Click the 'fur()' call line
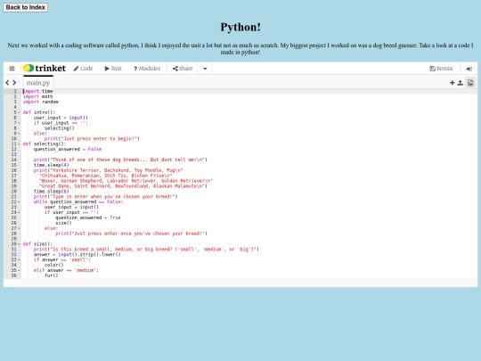 point(52,275)
